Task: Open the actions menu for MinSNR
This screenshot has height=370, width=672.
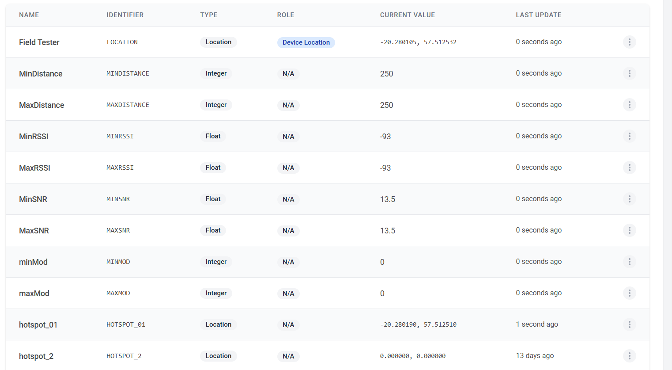Action: [629, 199]
